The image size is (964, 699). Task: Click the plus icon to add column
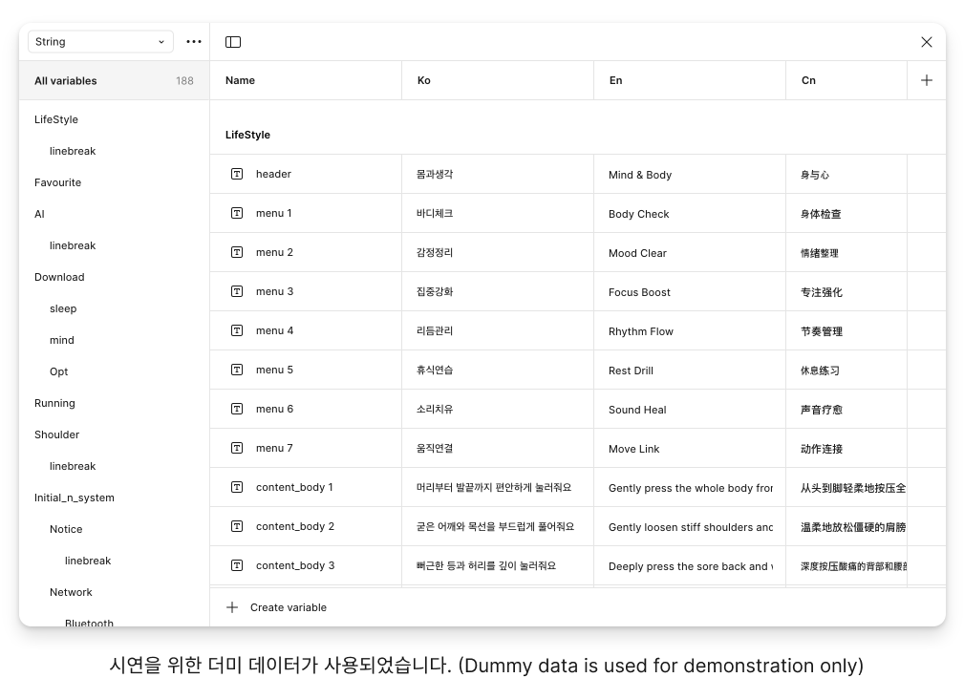[x=926, y=80]
